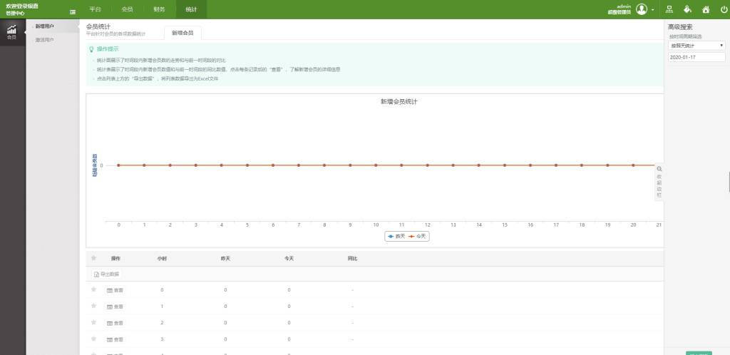This screenshot has width=730, height=355.
Task: Open the 平台 top menu
Action: [95, 9]
